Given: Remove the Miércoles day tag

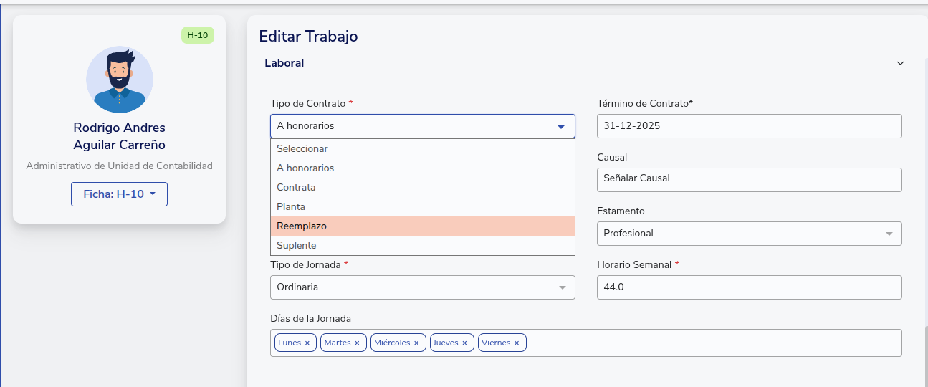Looking at the screenshot, I should (416, 343).
